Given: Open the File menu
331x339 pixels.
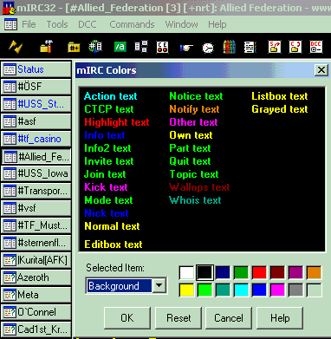Looking at the screenshot, I should (x=29, y=24).
